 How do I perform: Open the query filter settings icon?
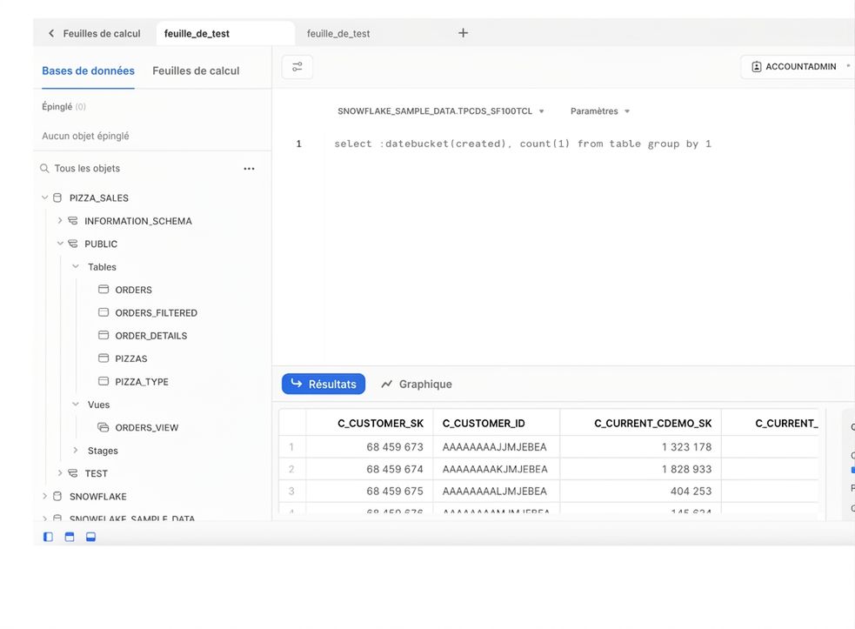[x=297, y=67]
